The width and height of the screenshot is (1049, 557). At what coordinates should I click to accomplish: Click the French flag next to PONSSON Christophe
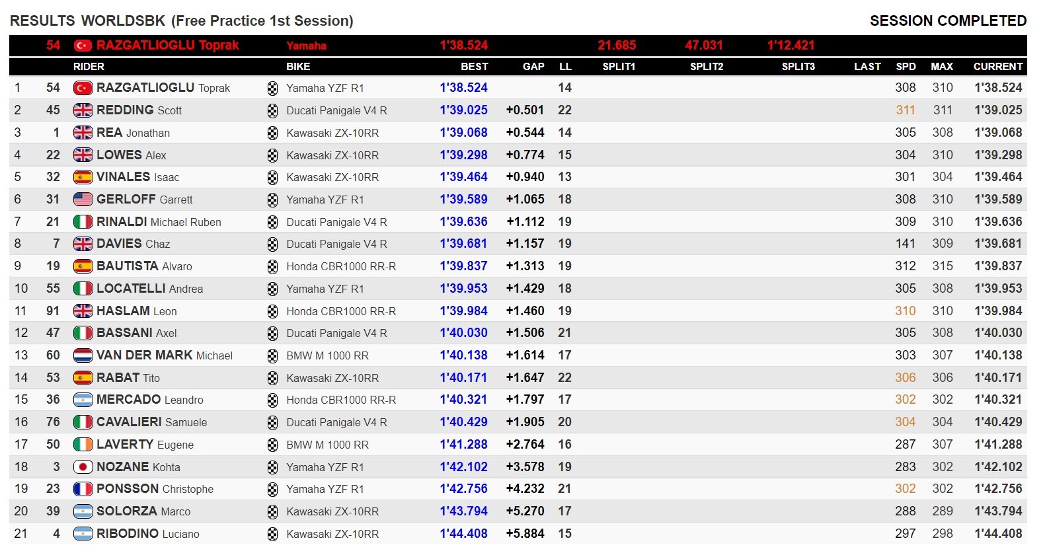click(x=83, y=489)
